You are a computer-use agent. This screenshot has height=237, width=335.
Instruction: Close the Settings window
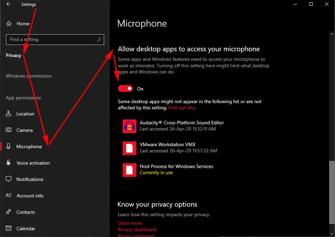[327, 4]
